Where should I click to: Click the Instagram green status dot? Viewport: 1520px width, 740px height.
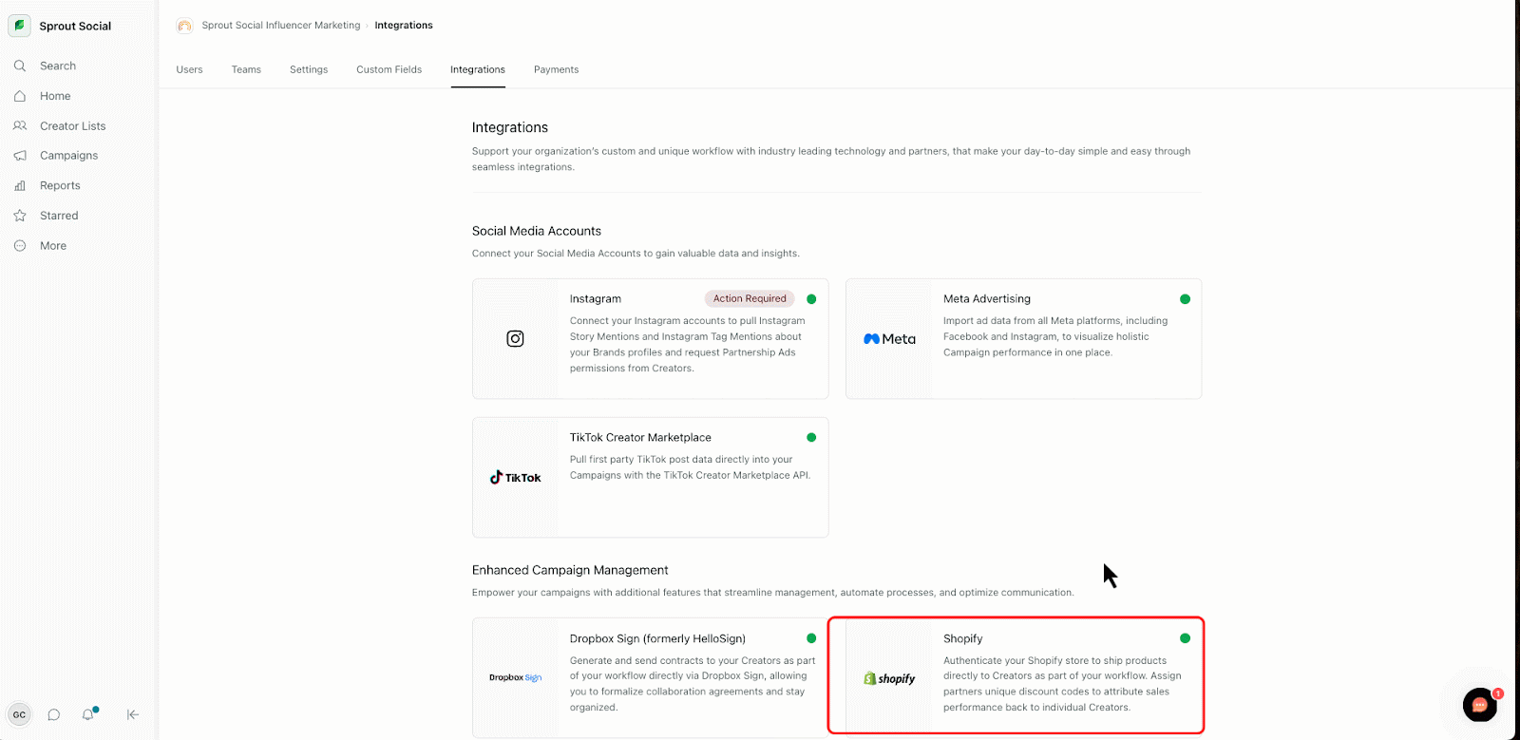(811, 299)
